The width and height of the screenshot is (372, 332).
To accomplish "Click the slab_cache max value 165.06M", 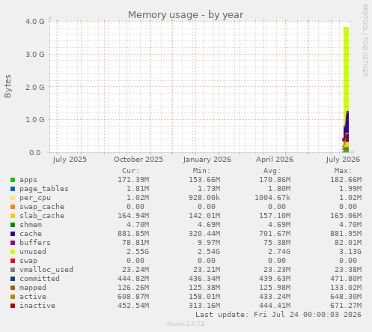I will click(x=346, y=216).
